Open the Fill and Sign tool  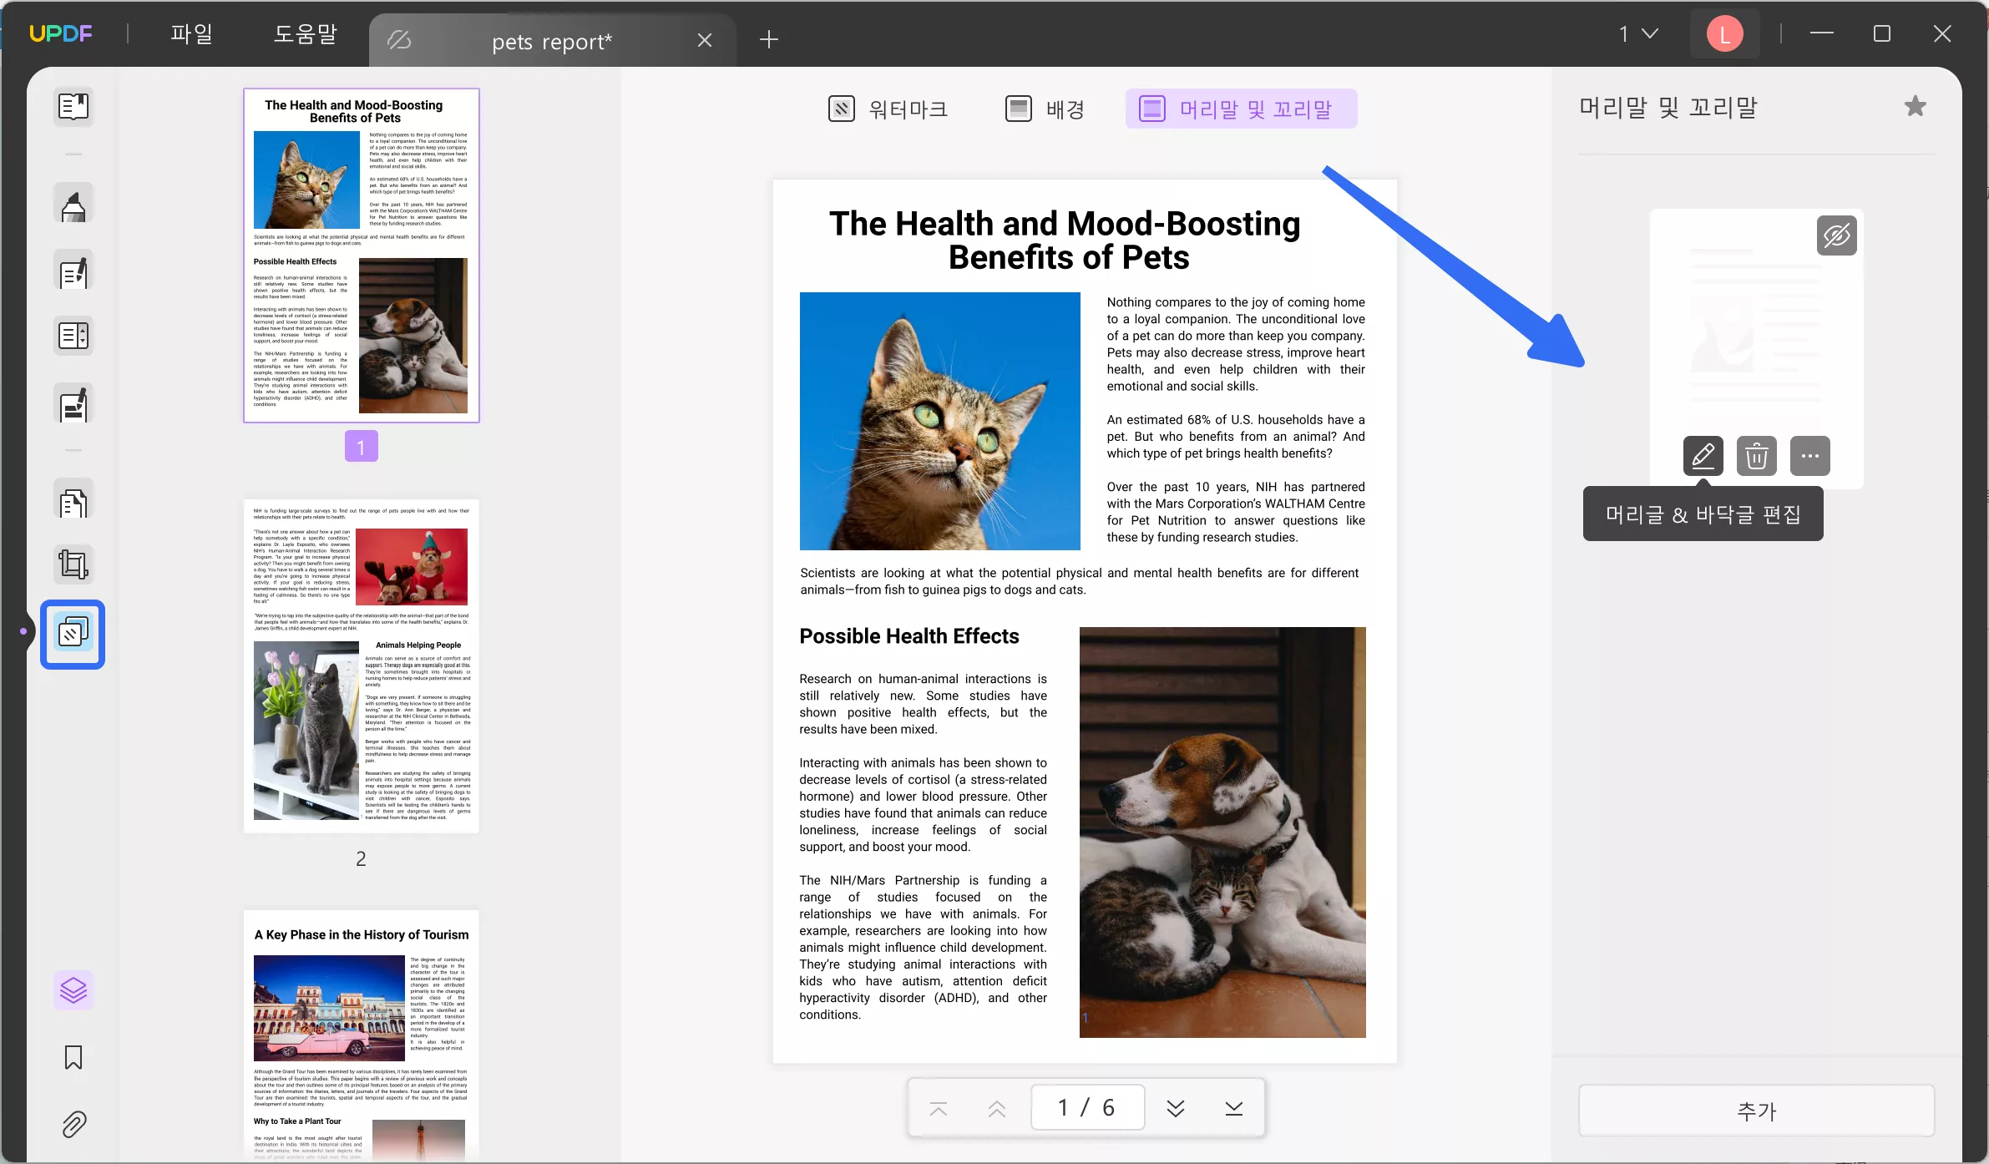pos(73,405)
